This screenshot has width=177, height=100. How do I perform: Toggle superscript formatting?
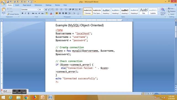point(39,13)
